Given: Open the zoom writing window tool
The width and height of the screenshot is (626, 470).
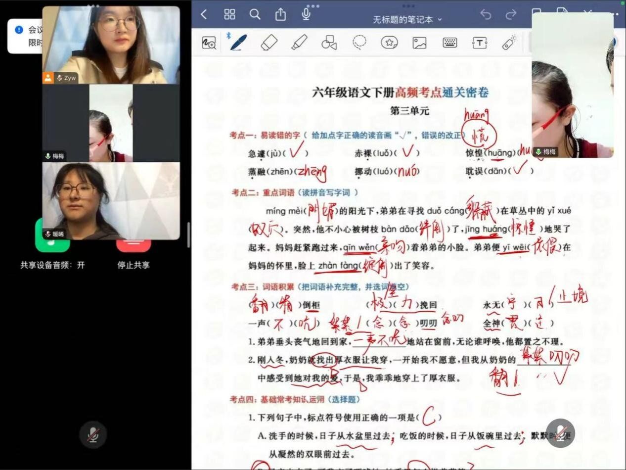Looking at the screenshot, I should 209,43.
